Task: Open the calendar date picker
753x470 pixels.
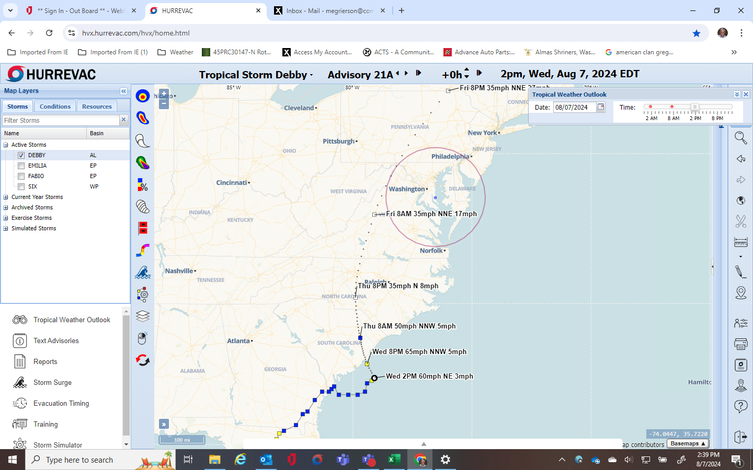Action: tap(601, 107)
